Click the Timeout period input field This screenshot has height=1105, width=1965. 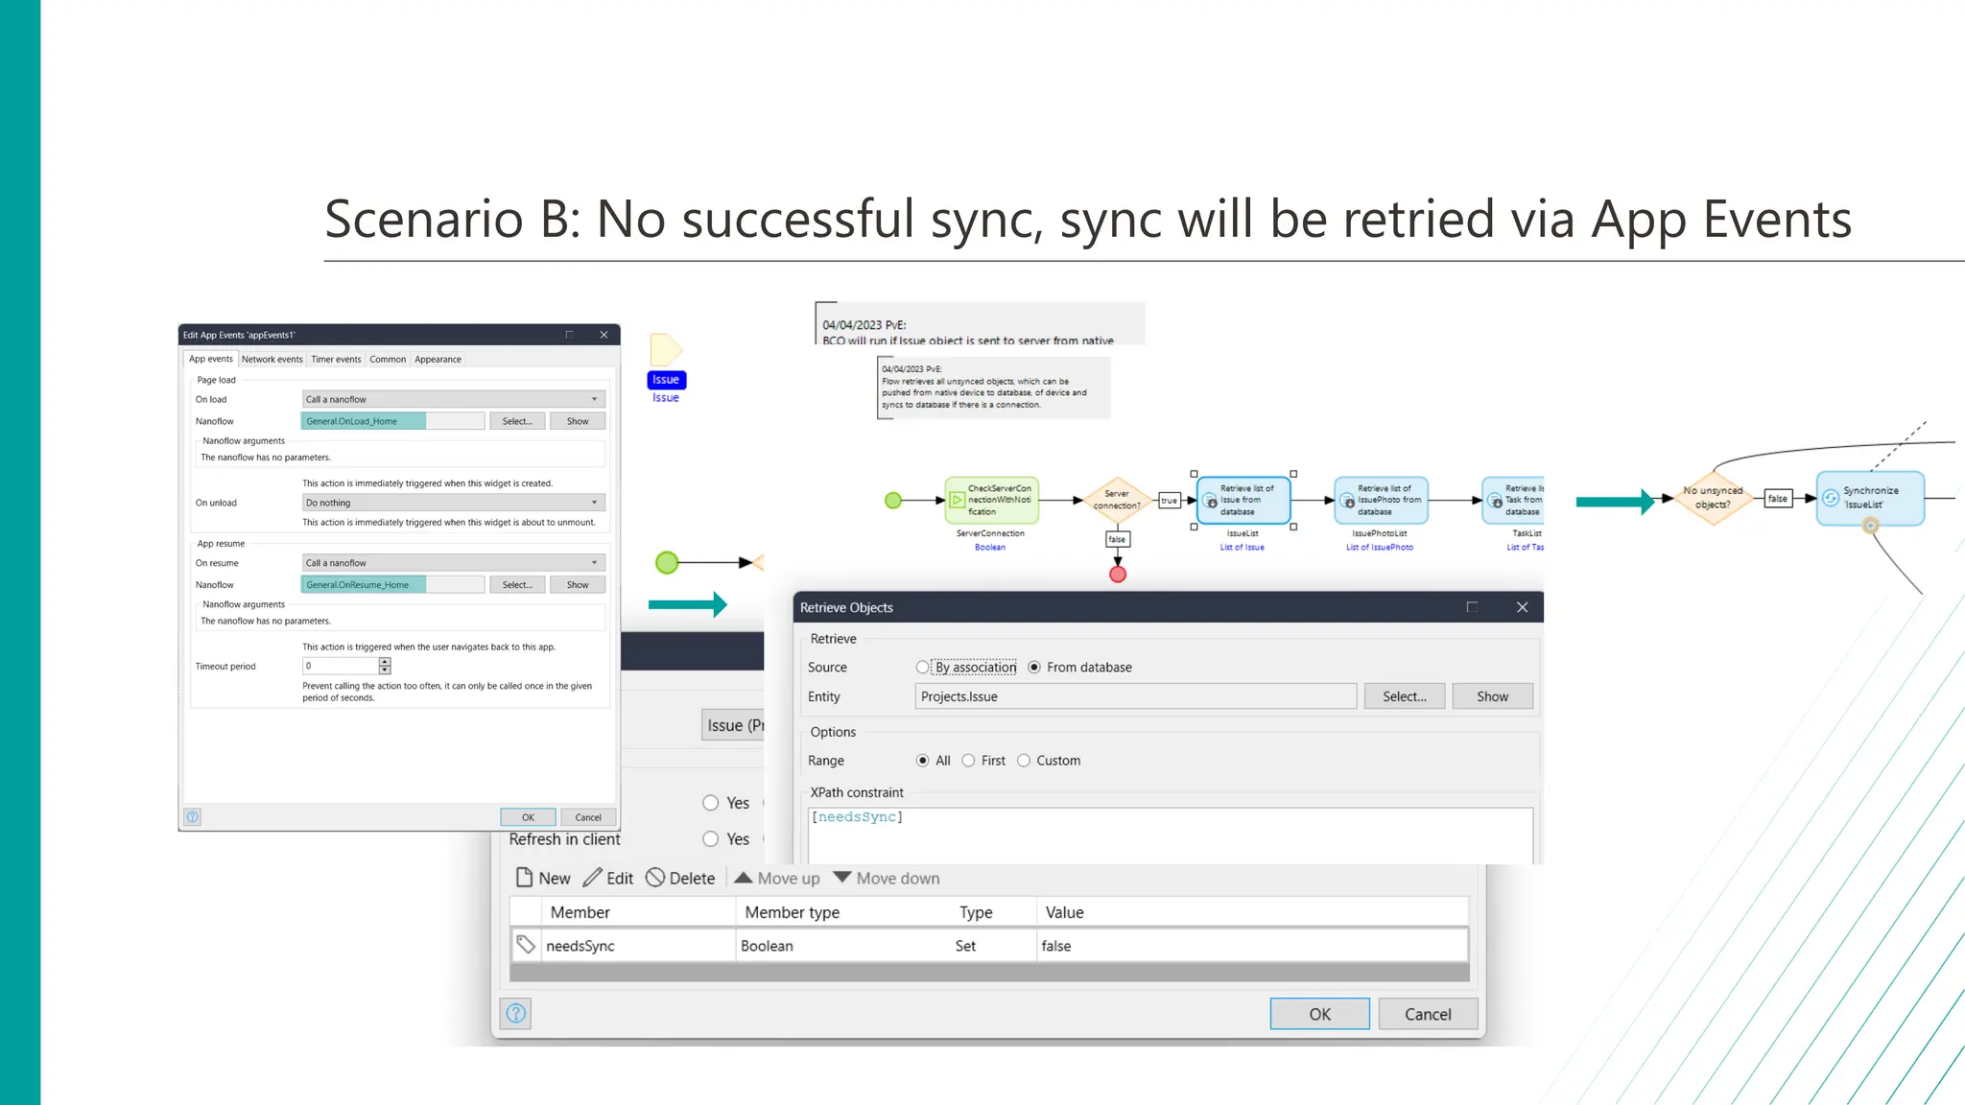click(x=341, y=666)
